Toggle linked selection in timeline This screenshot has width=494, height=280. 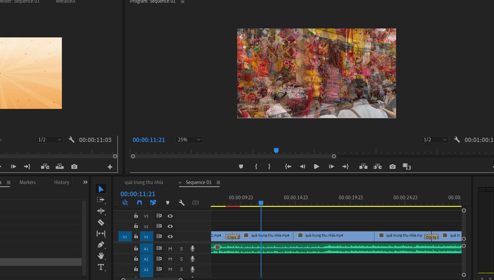[x=153, y=203]
